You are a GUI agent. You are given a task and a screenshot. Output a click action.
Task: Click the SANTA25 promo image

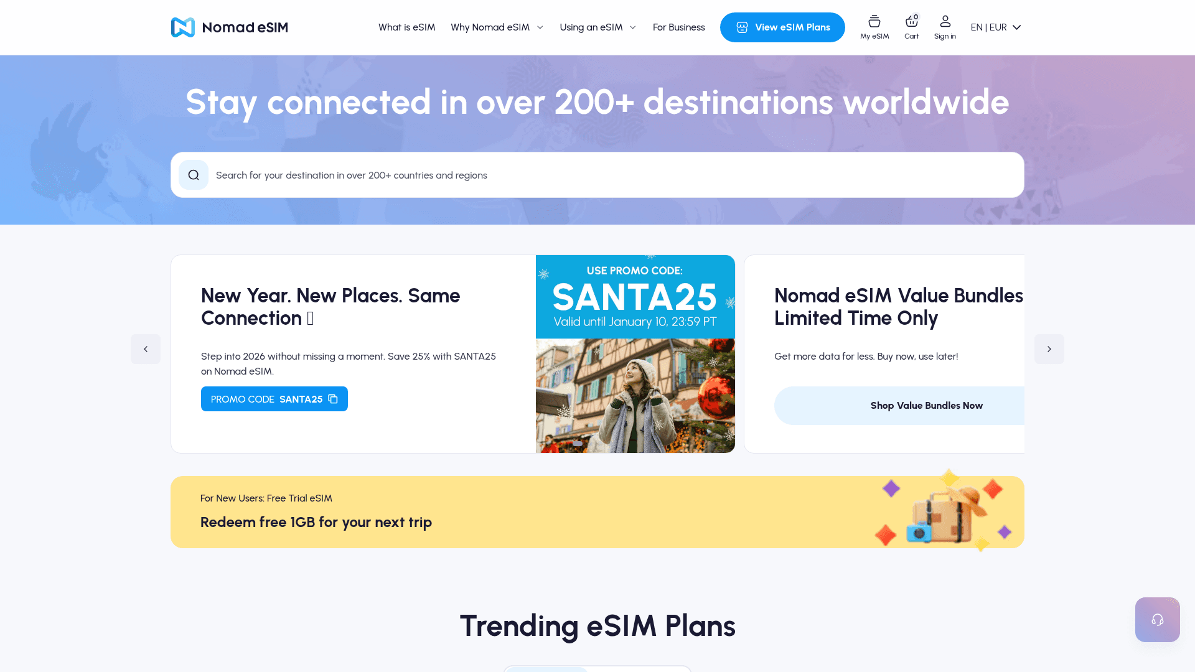pyautogui.click(x=635, y=353)
